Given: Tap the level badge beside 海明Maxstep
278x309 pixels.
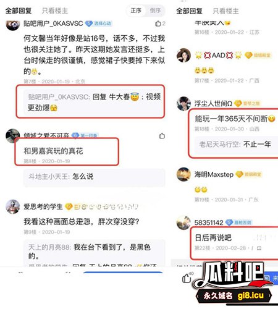Looking at the screenshot, I should 248,174.
